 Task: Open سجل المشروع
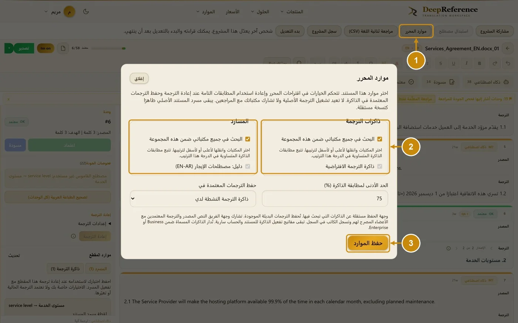[x=324, y=31]
